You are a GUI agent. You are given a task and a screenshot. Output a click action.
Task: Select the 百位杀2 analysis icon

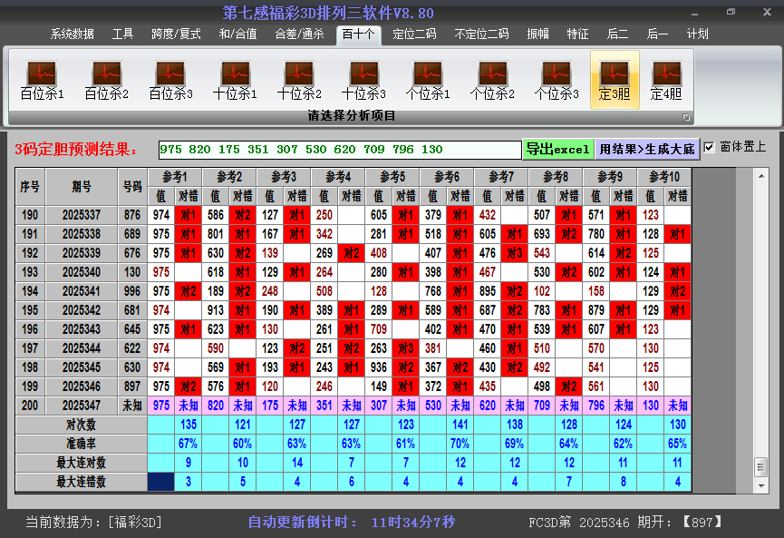pyautogui.click(x=106, y=80)
